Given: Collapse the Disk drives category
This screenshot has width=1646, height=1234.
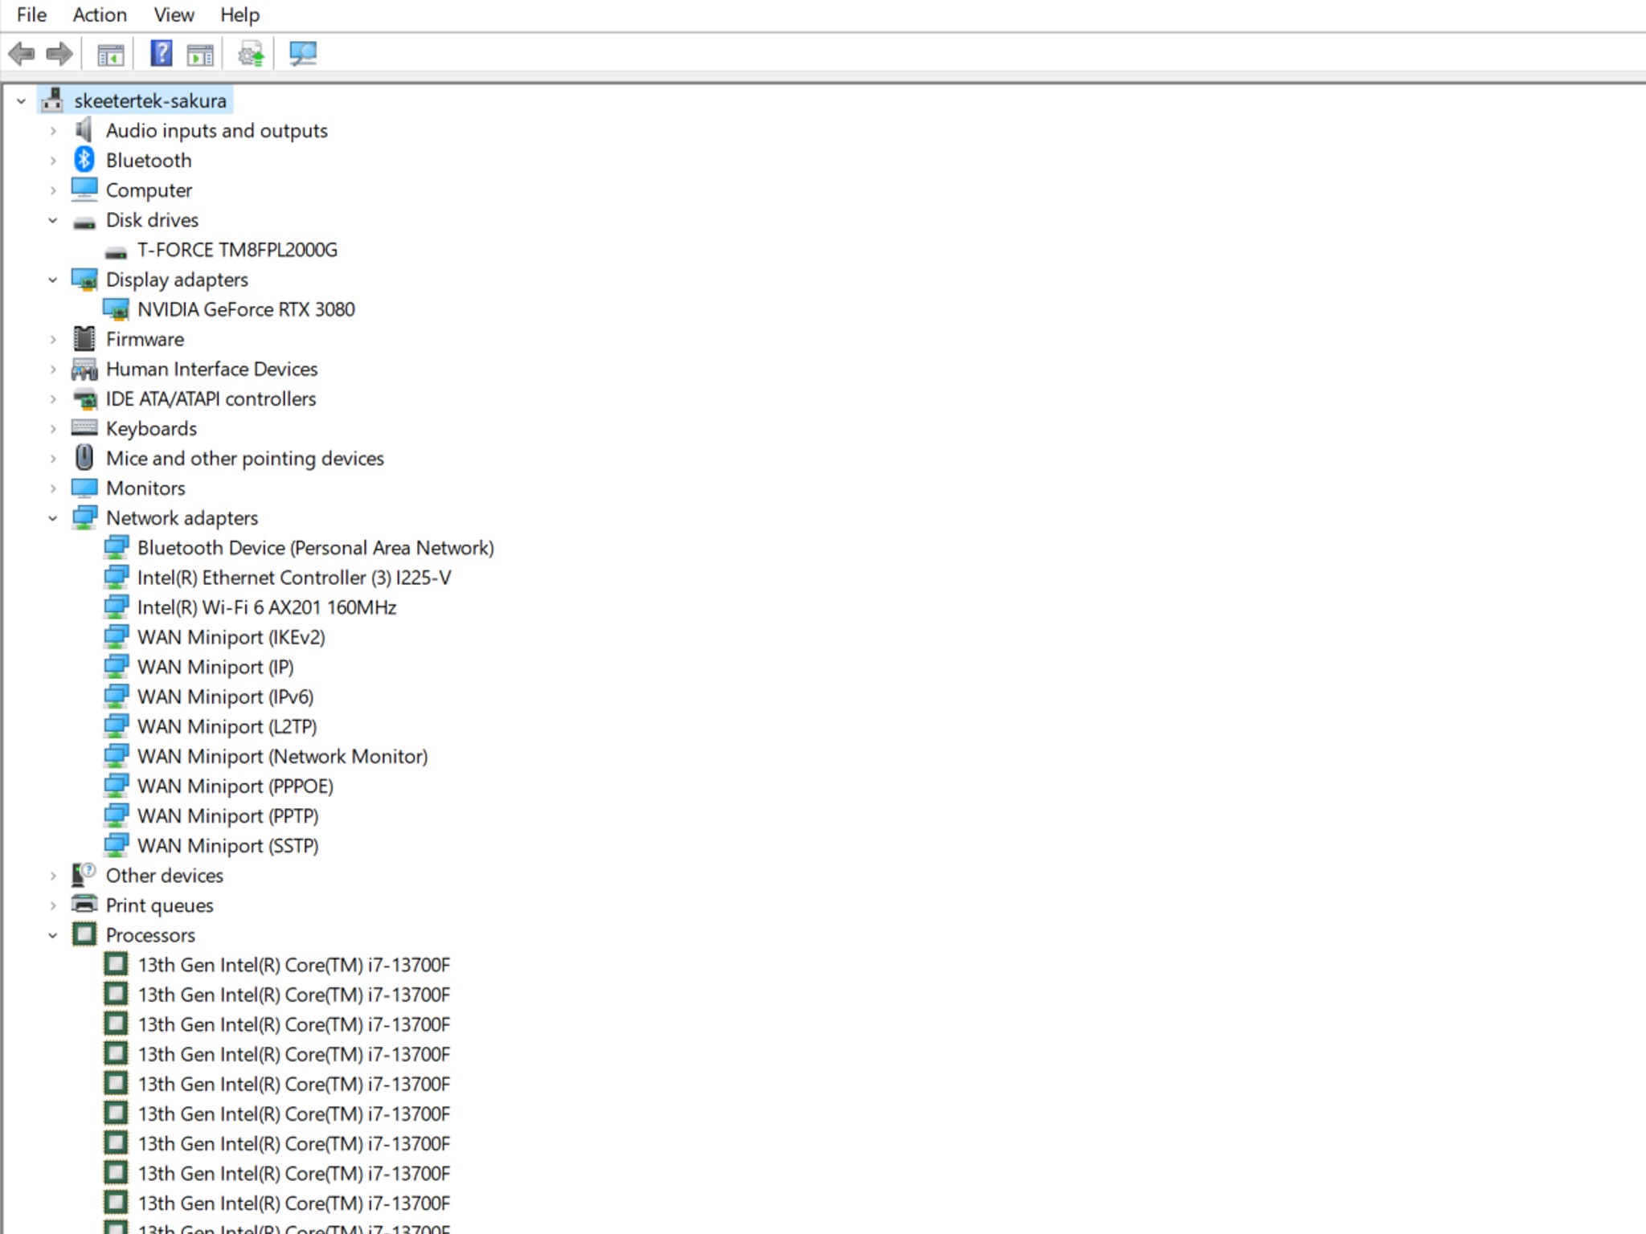Looking at the screenshot, I should pyautogui.click(x=53, y=220).
